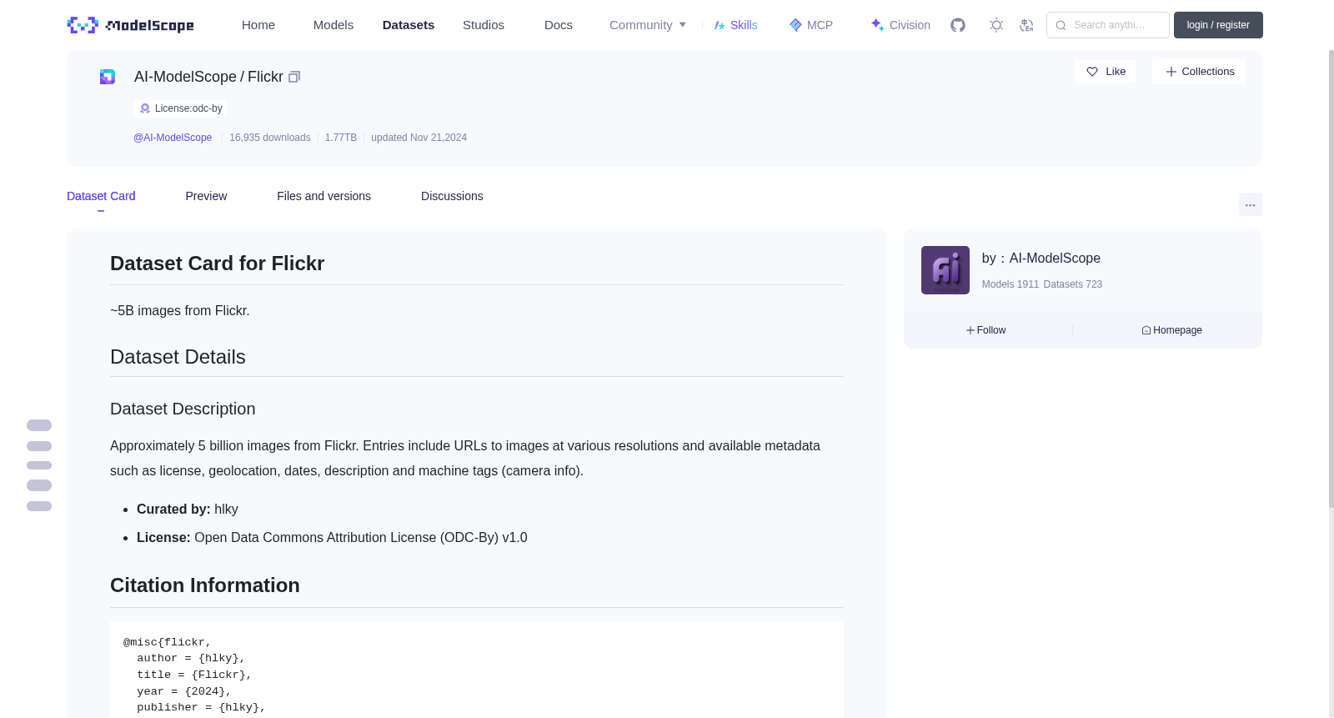Viewport: 1334px width, 718px height.
Task: Click the '~5B images from Flickr.' text
Action: (180, 311)
